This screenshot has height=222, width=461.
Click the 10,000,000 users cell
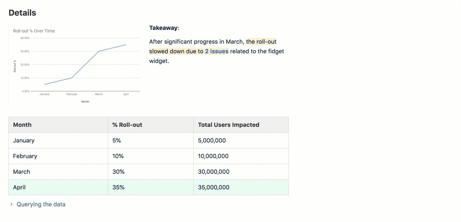pyautogui.click(x=213, y=156)
